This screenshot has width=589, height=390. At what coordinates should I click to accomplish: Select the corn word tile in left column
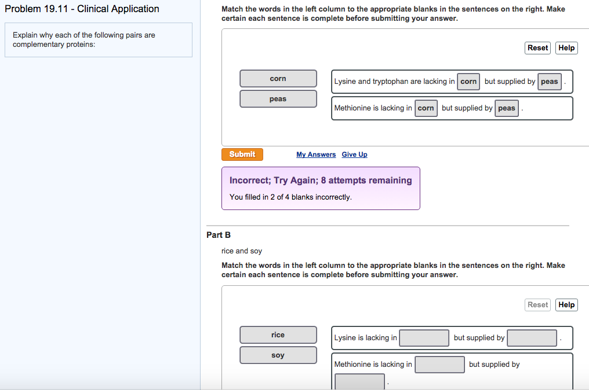pos(278,79)
